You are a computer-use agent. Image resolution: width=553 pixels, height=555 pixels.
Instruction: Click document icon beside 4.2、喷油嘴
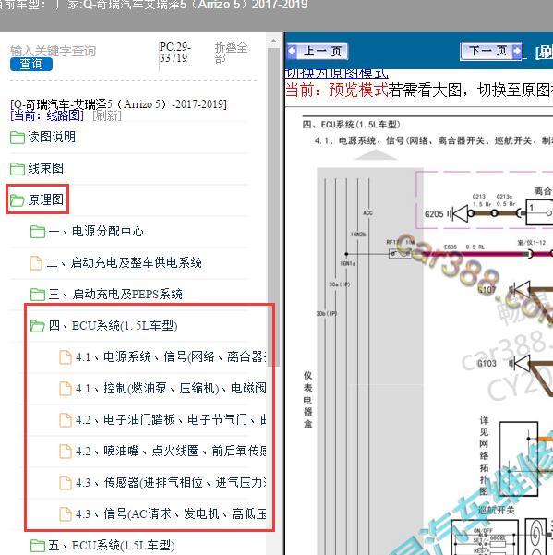66,452
